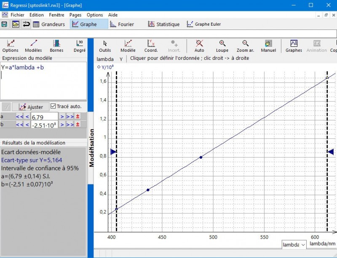Open the Graphe Euler tab

[204, 24]
